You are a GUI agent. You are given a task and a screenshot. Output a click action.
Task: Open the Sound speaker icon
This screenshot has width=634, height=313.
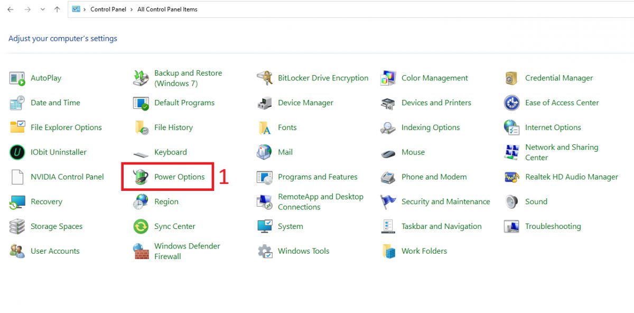[511, 202]
